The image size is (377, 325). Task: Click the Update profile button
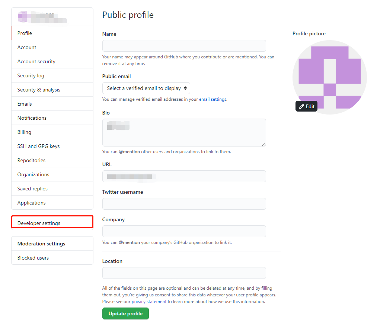coord(125,313)
